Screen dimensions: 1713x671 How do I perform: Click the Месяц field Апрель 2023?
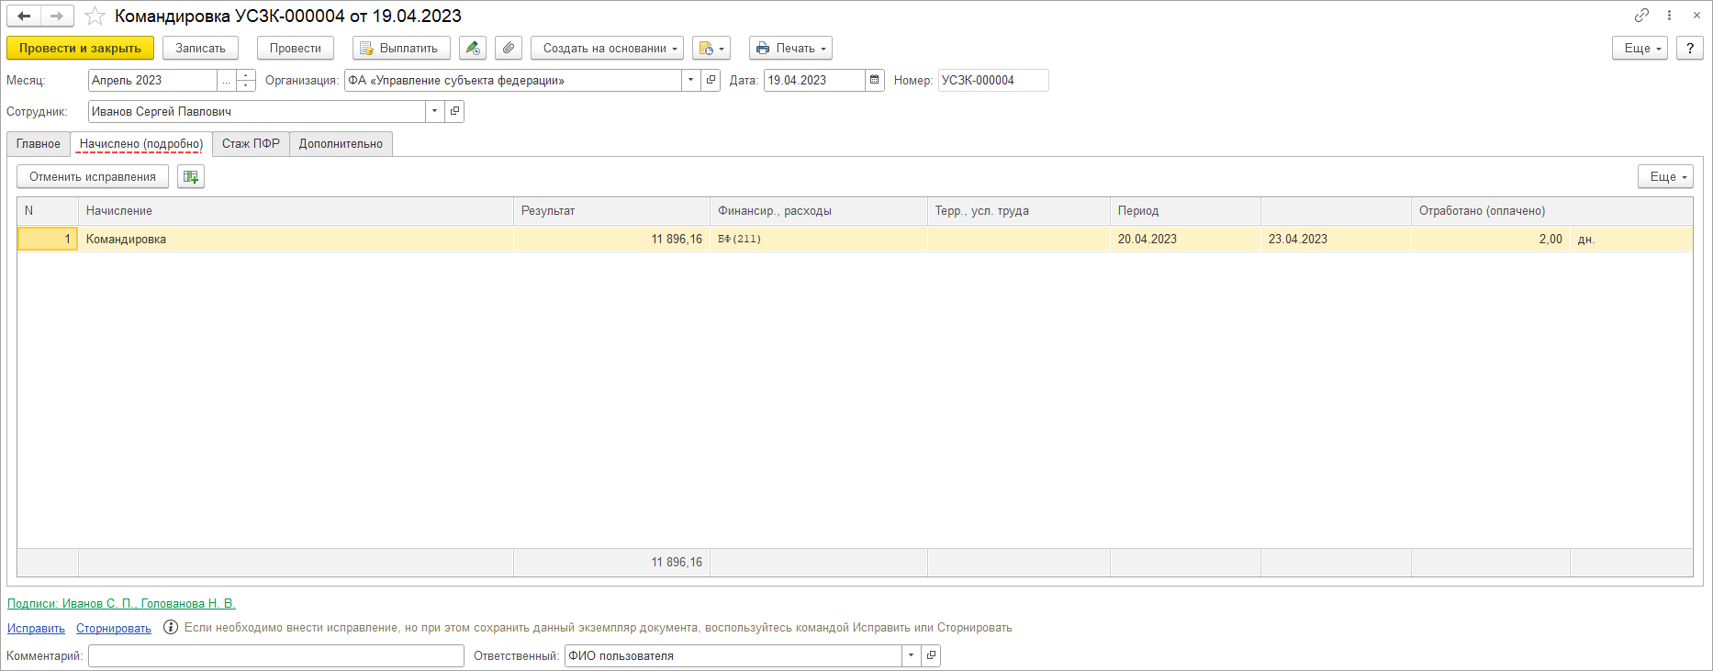[x=152, y=80]
